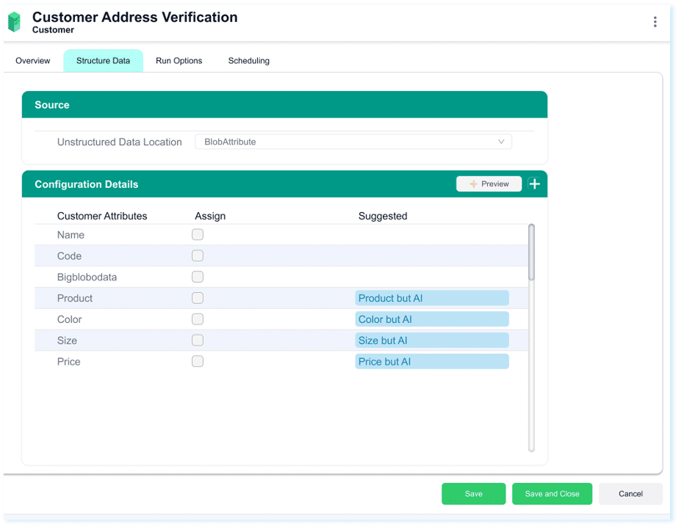Click the 'Bigblobodata' attribute label
Image resolution: width=679 pixels, height=527 pixels.
[x=87, y=277]
